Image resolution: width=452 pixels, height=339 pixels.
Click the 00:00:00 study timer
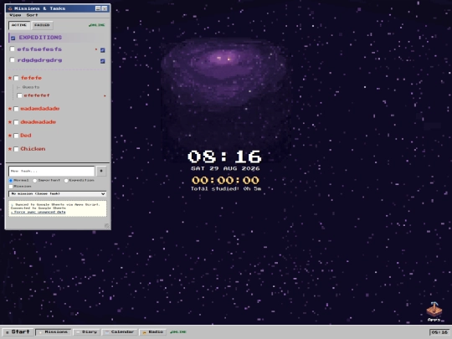pos(225,181)
